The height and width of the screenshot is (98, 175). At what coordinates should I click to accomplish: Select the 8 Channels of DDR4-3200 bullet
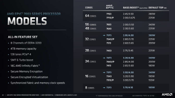tap(26, 43)
